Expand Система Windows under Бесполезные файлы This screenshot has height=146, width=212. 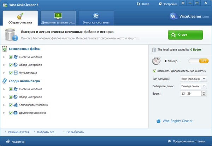pos(4,57)
